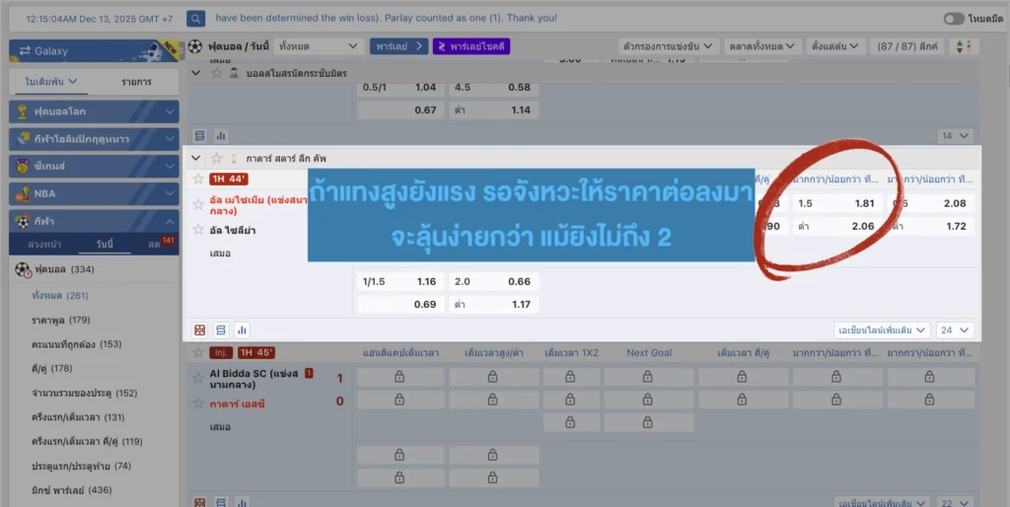Click the 0.67 handicap odds cell

pyautogui.click(x=425, y=110)
